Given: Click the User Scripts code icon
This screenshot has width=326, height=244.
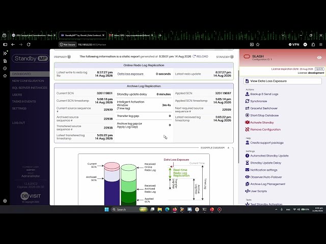Looking at the screenshot, I should 247,191.
